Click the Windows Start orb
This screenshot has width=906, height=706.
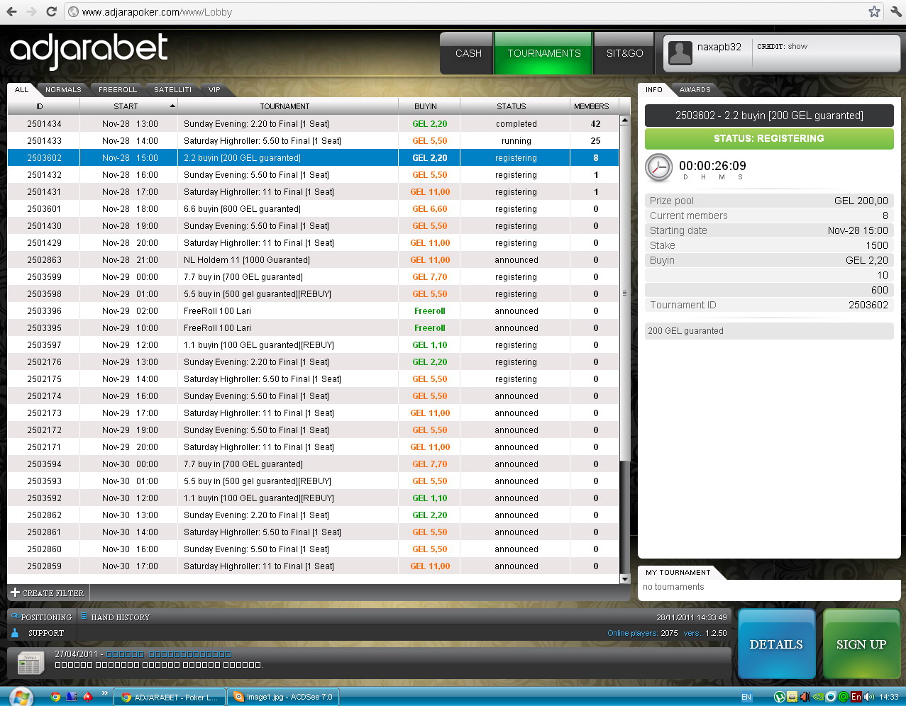20,697
